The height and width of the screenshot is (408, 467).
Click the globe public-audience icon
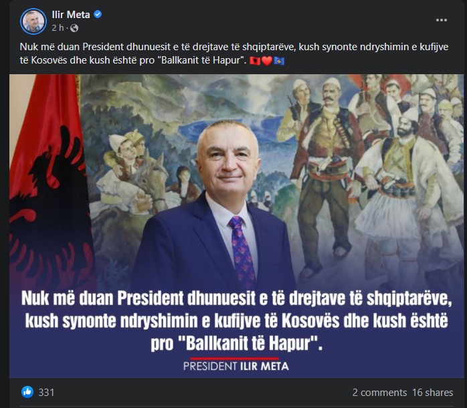[74, 28]
